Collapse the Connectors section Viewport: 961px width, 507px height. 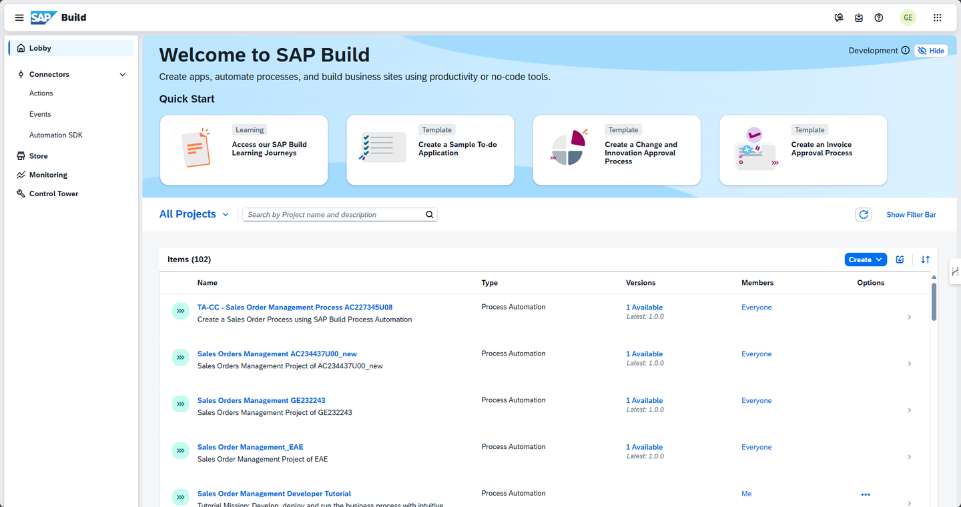point(122,75)
